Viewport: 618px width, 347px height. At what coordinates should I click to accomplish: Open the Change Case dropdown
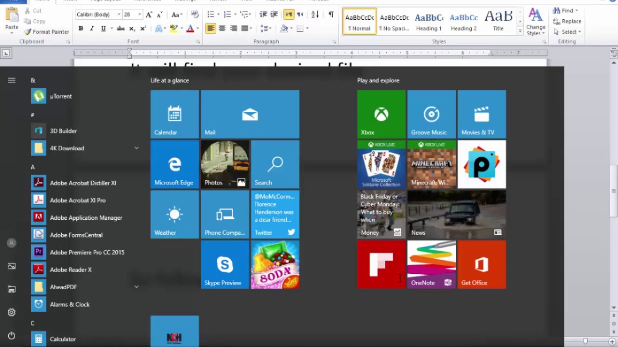point(177,14)
